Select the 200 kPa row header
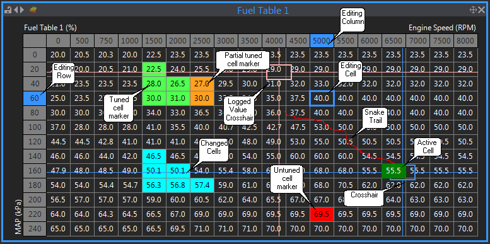Screen dimensions: 490x244 pyautogui.click(x=35, y=199)
